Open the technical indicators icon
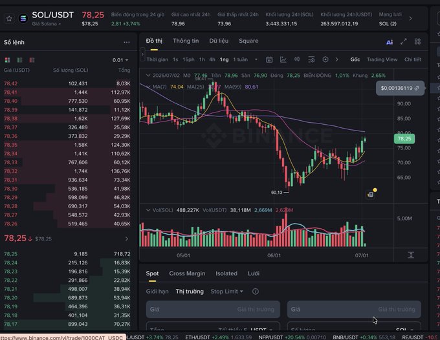 [297, 59]
